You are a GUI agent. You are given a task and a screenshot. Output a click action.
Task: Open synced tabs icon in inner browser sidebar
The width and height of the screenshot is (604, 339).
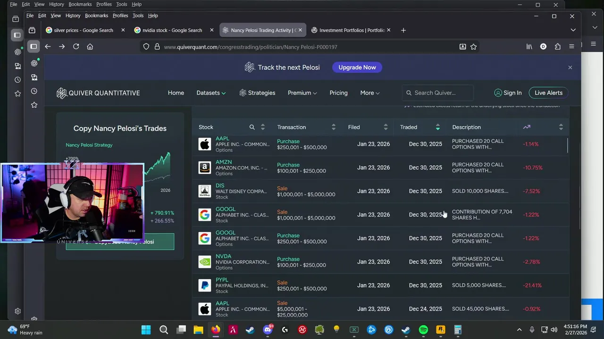pos(34,77)
